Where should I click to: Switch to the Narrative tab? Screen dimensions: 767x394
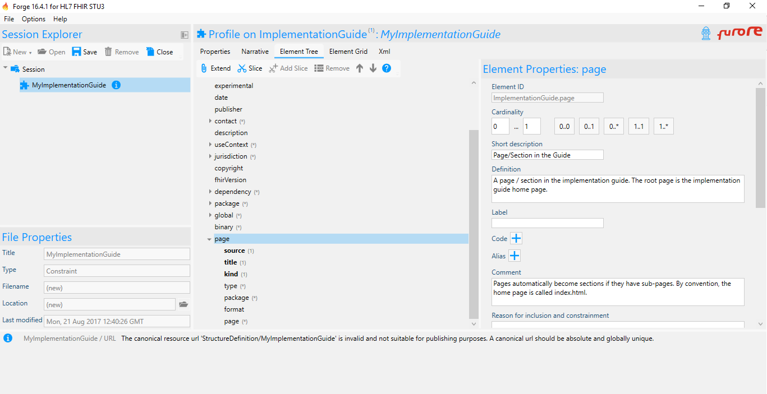pos(255,52)
